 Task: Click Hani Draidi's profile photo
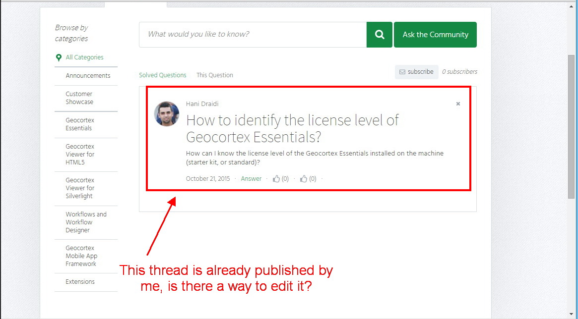(167, 114)
